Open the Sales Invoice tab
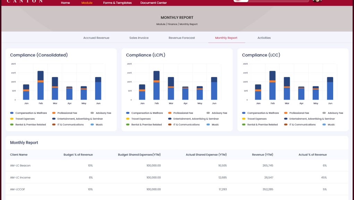 [139, 38]
